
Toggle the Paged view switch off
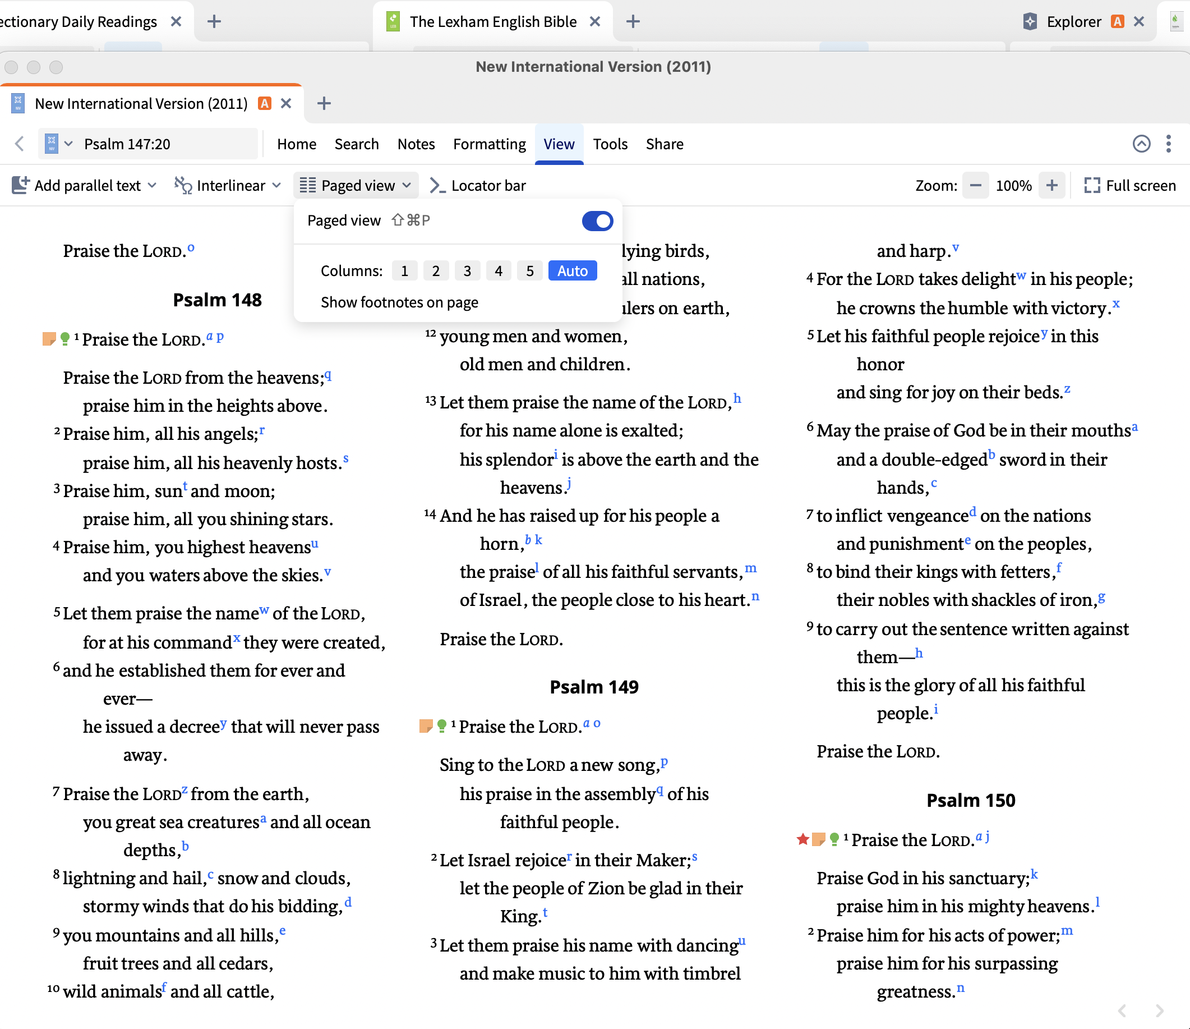click(597, 220)
